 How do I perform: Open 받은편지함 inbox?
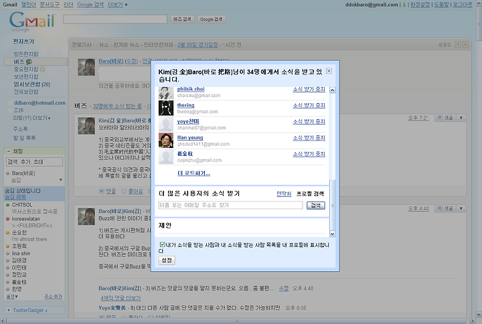coord(26,54)
